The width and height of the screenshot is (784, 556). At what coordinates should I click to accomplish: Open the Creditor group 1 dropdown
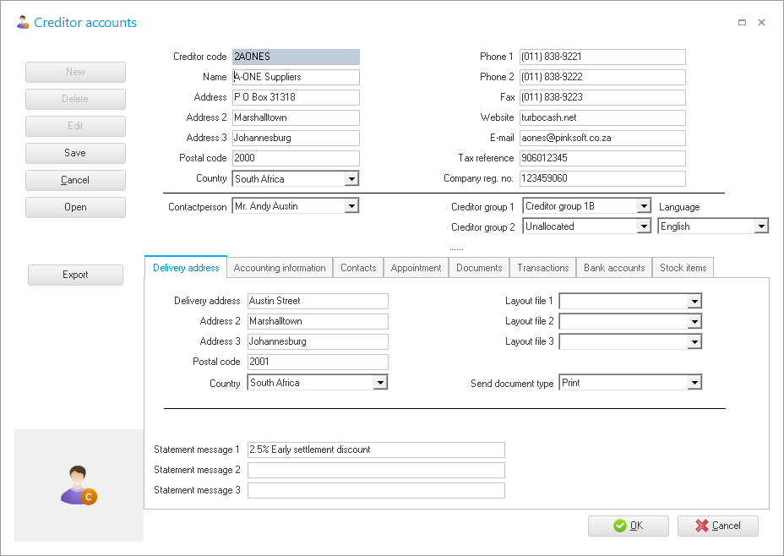pos(644,206)
